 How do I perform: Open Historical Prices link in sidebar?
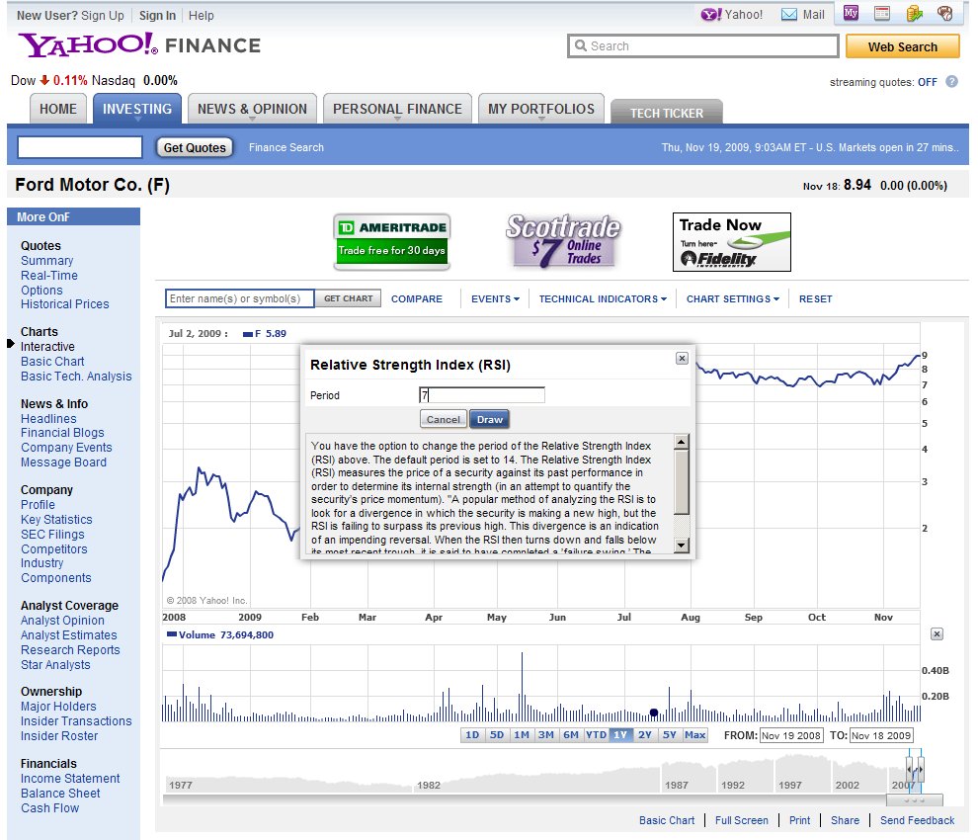pyautogui.click(x=64, y=304)
